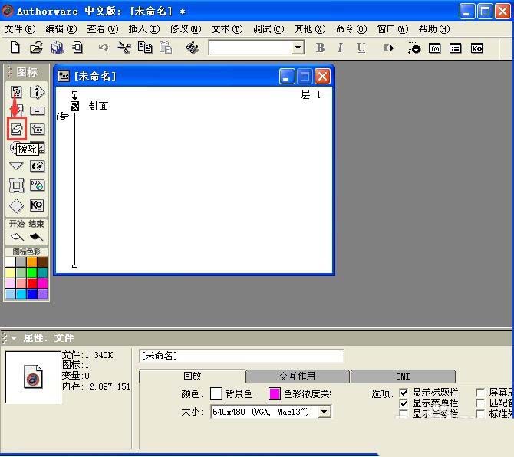Pick the black Stop flag

(x=36, y=236)
